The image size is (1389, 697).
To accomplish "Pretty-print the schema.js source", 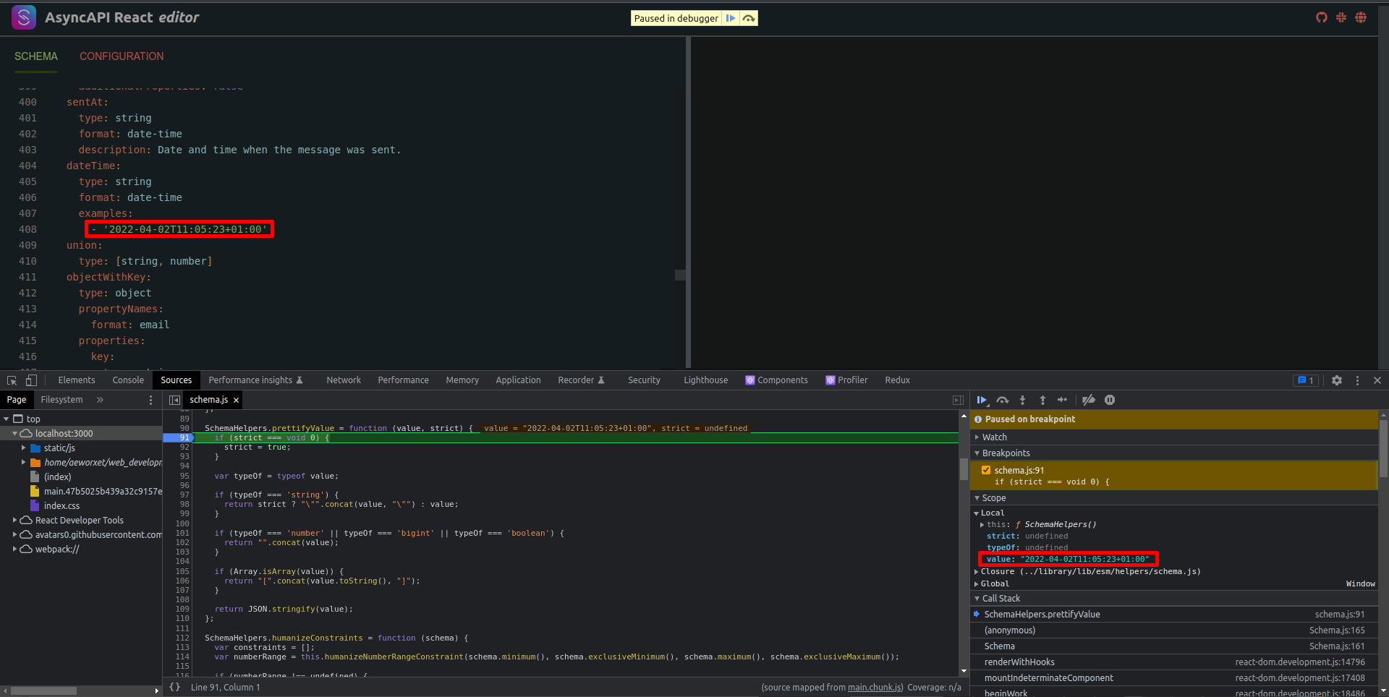I will tap(174, 687).
